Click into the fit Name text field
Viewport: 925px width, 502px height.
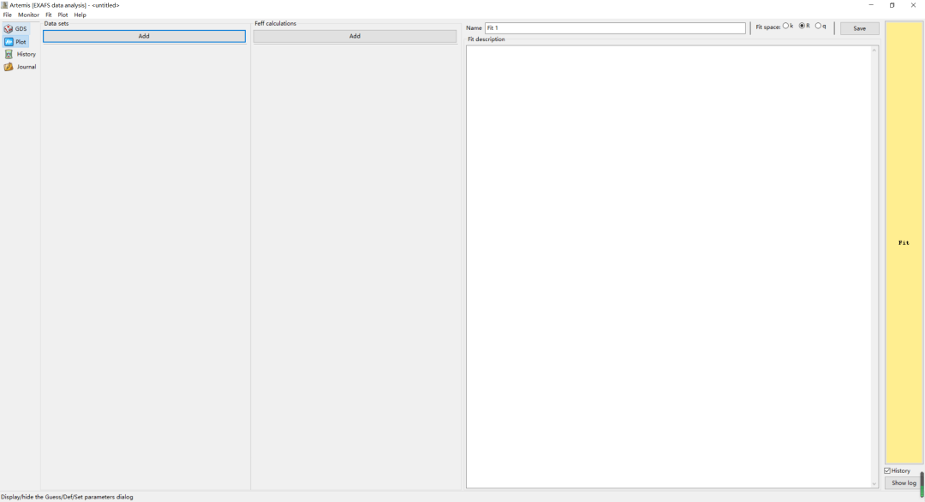coord(614,28)
